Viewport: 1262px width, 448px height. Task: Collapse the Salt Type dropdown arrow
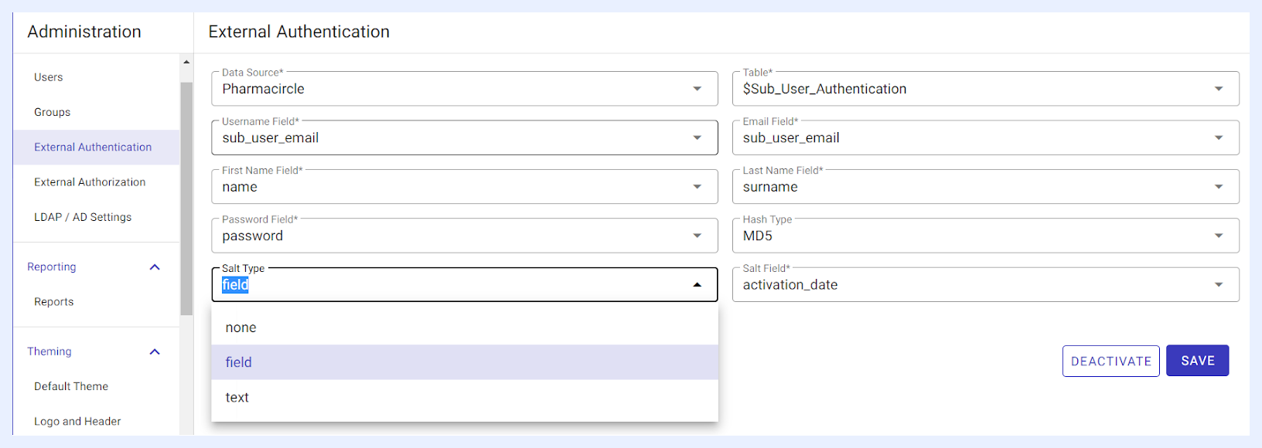pos(697,285)
